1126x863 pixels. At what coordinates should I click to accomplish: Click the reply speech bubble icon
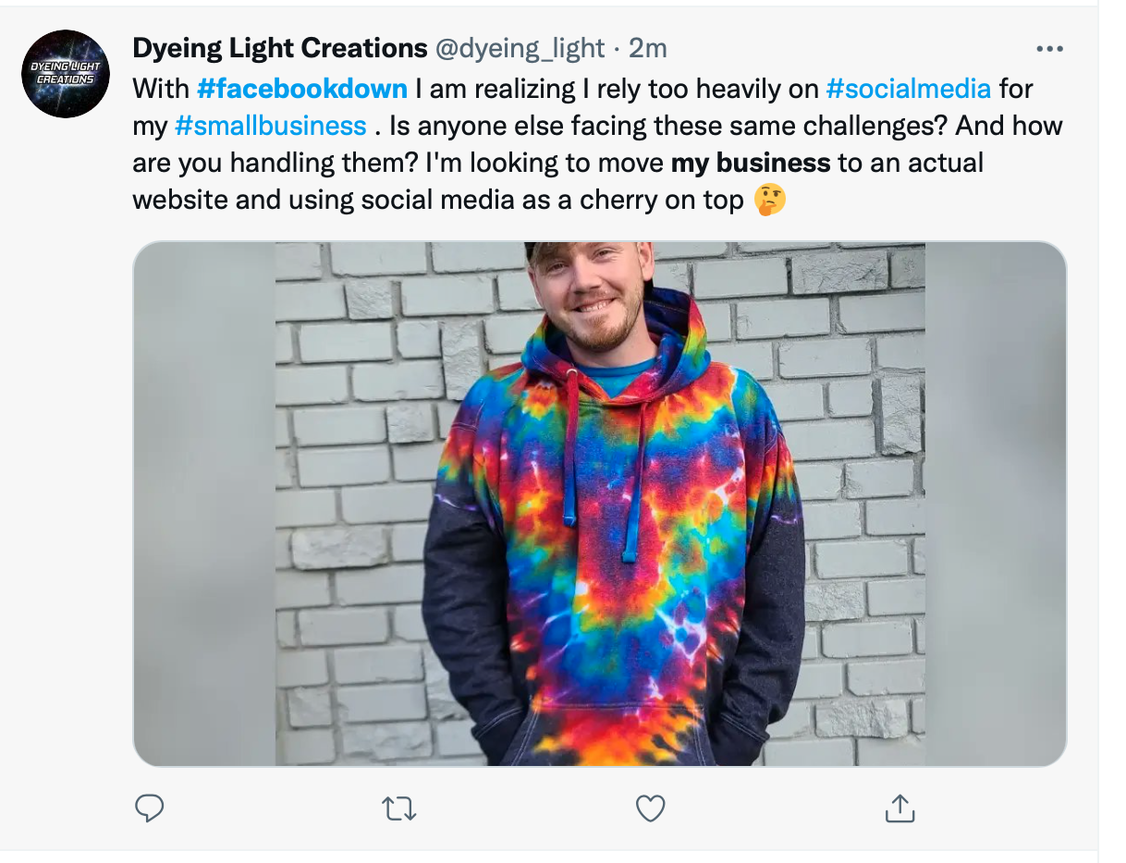coord(150,808)
